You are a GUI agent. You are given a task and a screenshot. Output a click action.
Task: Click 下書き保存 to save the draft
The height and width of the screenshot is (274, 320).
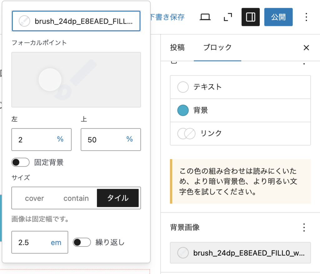point(167,17)
